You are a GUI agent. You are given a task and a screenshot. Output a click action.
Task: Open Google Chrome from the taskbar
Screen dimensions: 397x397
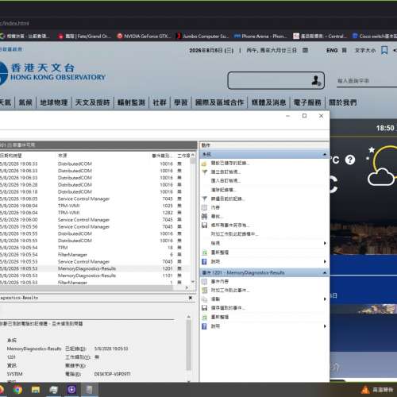coord(17,390)
